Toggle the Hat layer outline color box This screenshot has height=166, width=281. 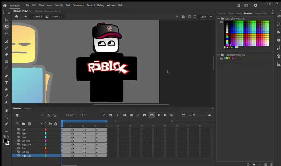(46, 130)
